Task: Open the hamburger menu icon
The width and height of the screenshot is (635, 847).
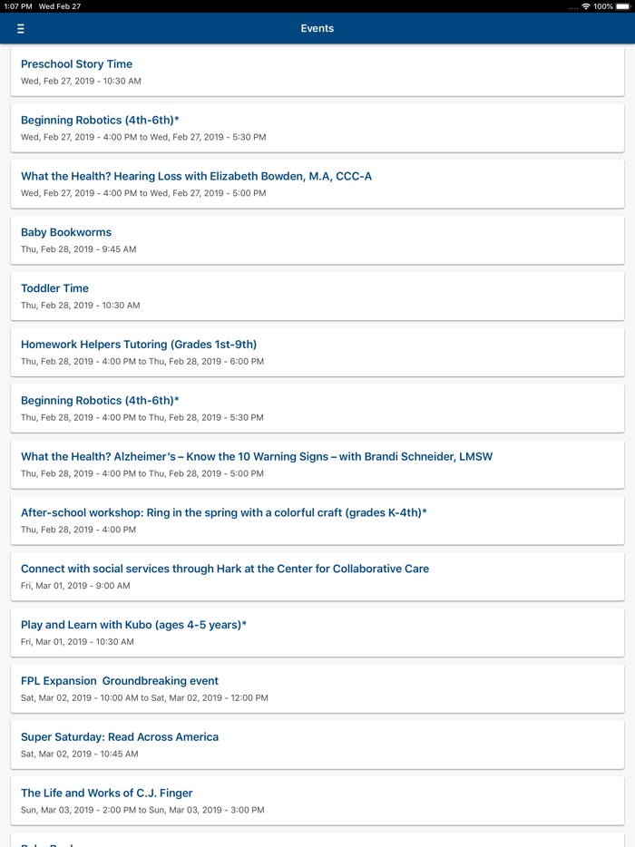Action: click(x=20, y=29)
